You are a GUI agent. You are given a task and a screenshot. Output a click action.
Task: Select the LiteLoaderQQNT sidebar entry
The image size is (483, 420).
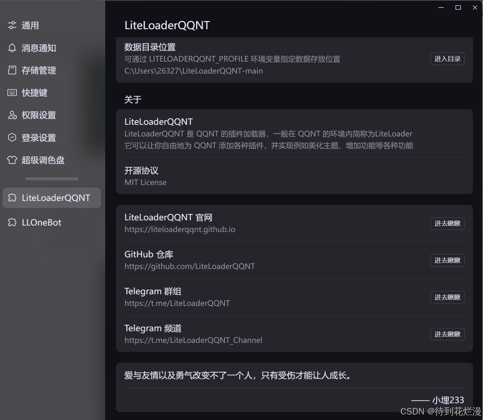pos(52,198)
